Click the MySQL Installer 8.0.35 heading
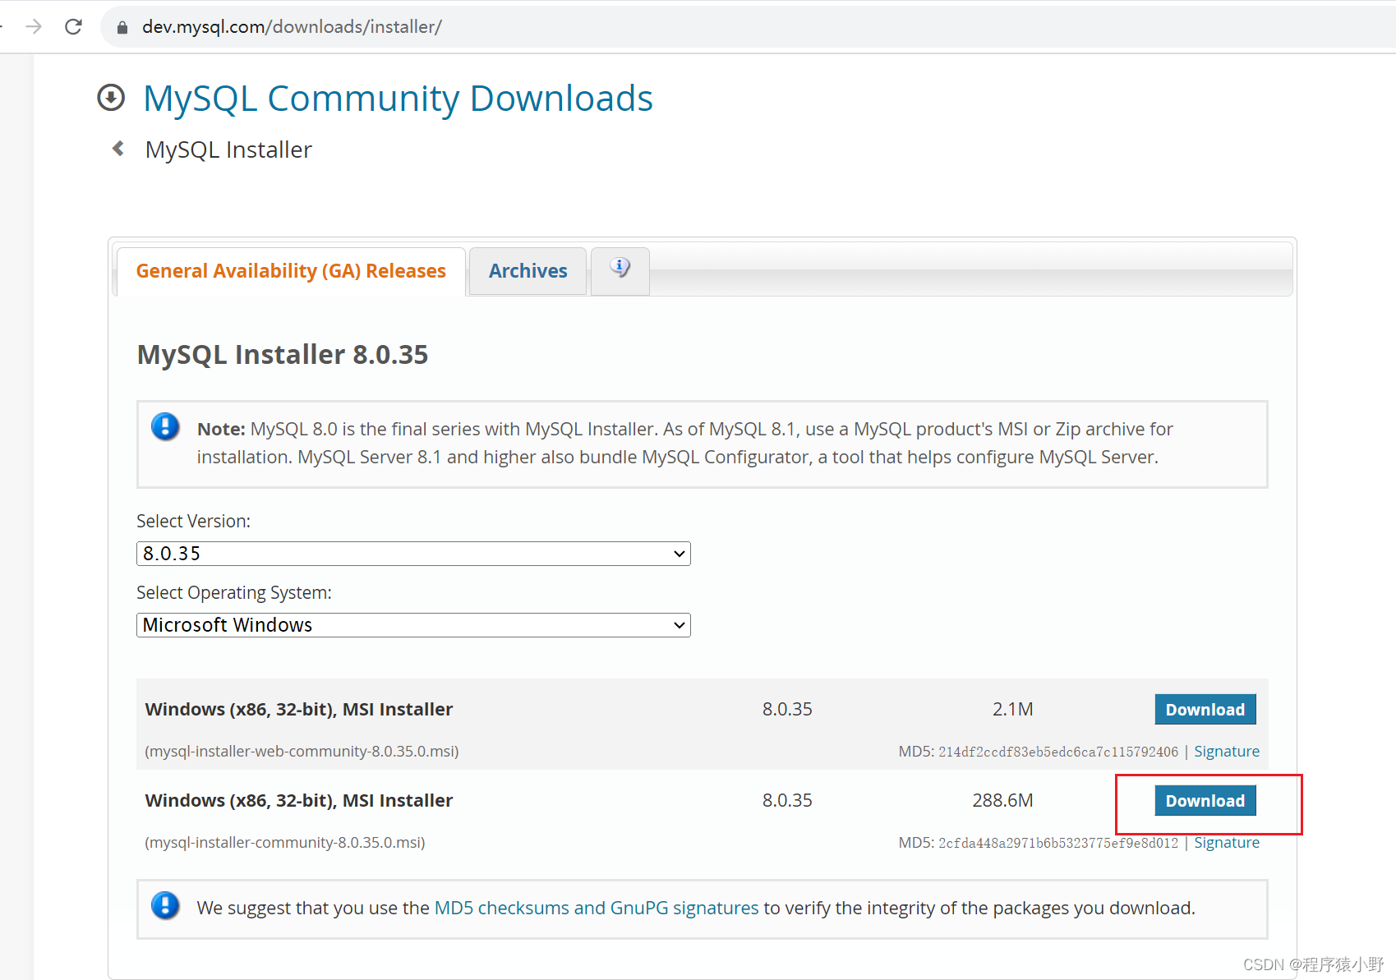 point(283,355)
